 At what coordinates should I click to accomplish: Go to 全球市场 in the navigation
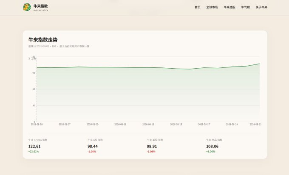click(212, 7)
